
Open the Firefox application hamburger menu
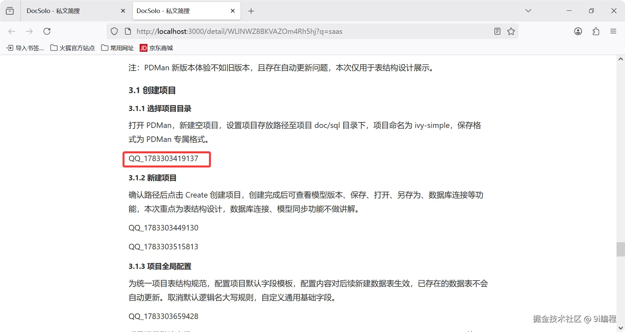[613, 31]
